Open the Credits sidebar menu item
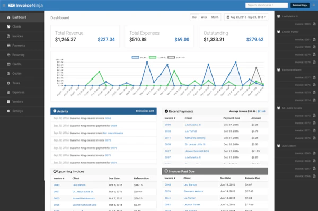This screenshot has width=318, height=211. click(22, 64)
